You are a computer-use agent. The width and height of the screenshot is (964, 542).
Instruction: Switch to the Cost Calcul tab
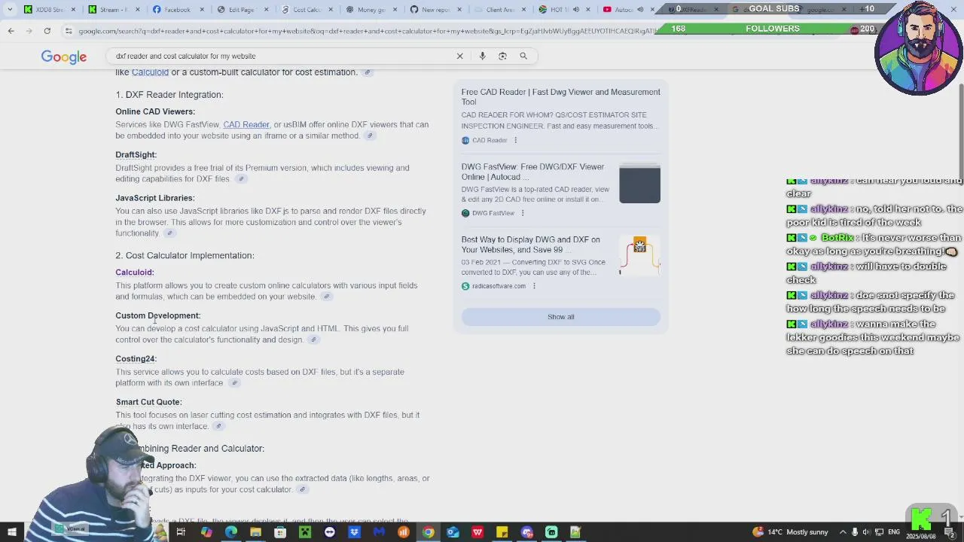coord(307,10)
